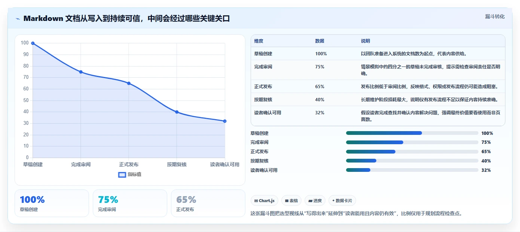Select the 表格 tag chip

(291, 201)
